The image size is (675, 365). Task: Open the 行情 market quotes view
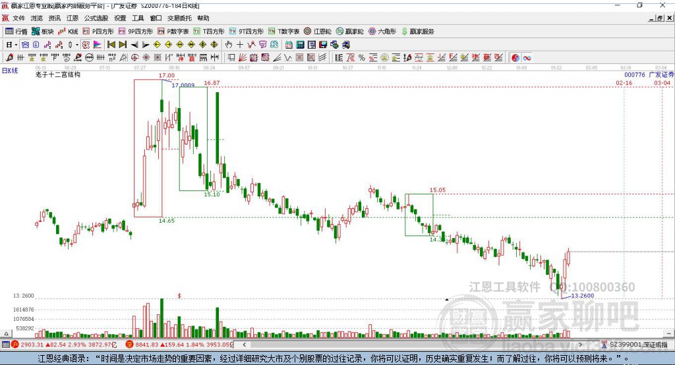click(16, 32)
